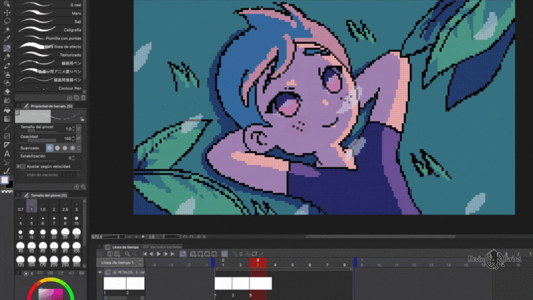Image resolution: width=533 pixels, height=300 pixels.
Task: Select the main foreground color swatch
Action: pos(5,180)
